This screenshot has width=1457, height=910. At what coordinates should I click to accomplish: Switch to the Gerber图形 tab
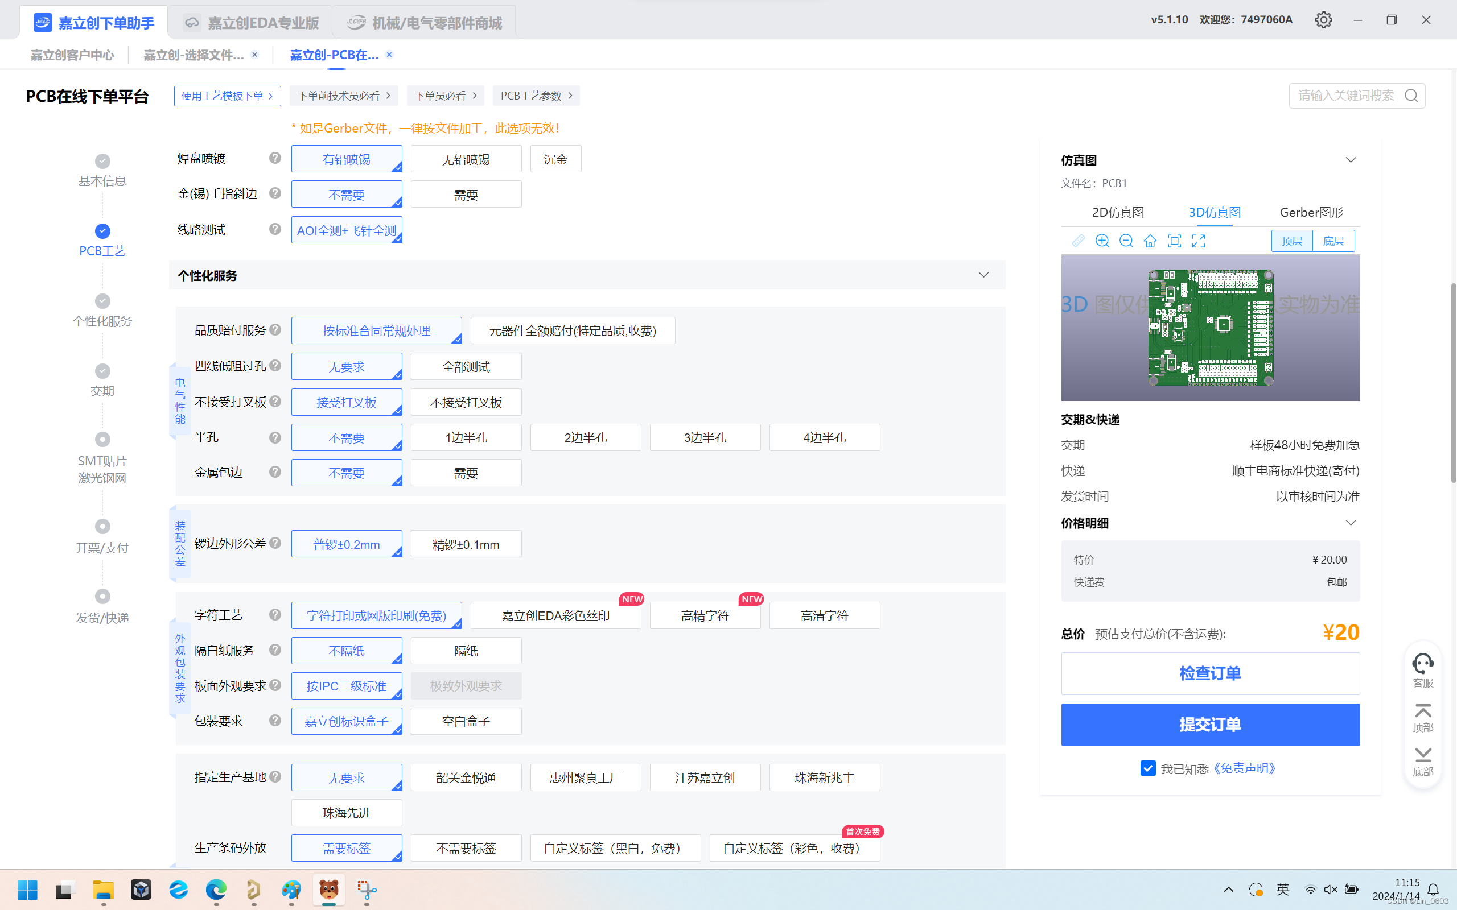[1311, 213]
